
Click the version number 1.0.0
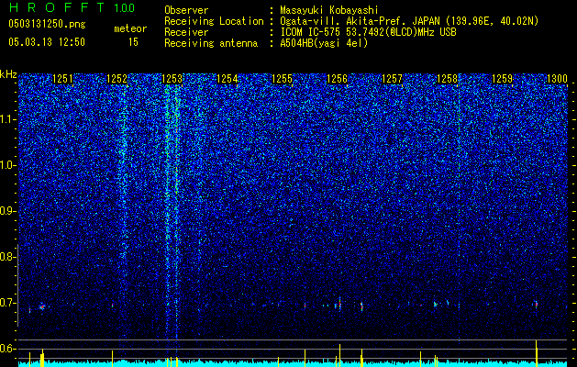click(124, 7)
